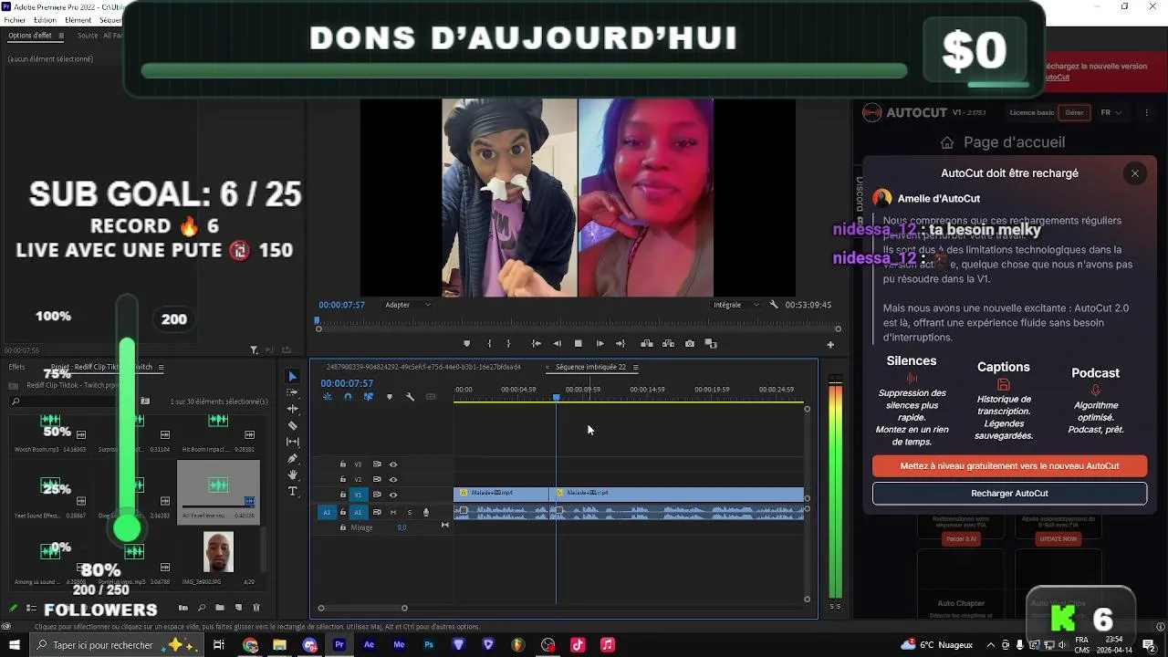Switch to the Effets panel tab

pos(16,367)
